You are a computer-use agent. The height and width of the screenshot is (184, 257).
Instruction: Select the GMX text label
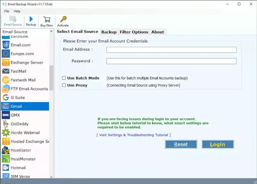pyautogui.click(x=15, y=115)
